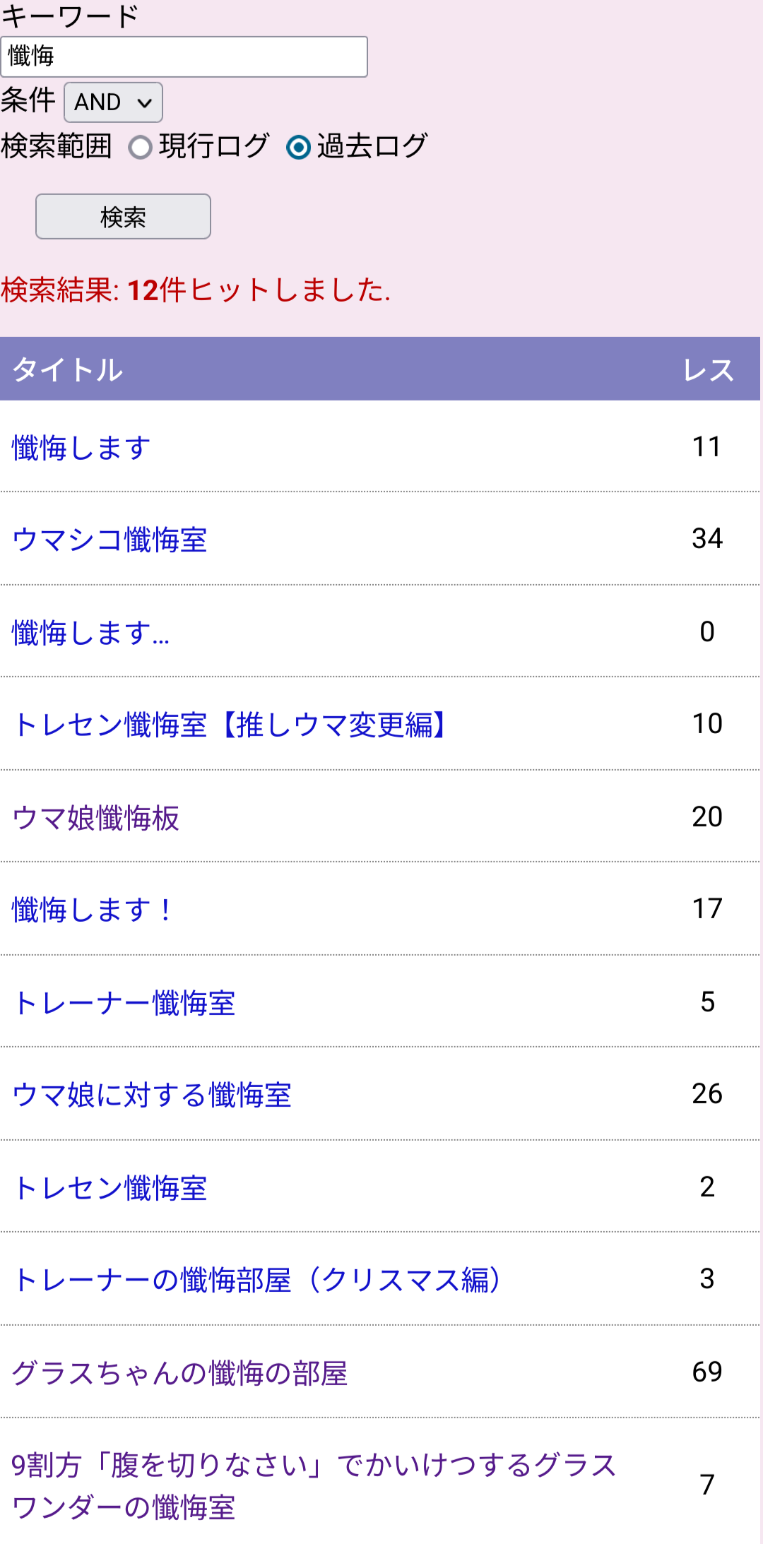Open the 懺悔します… thread with 0 replies
Screen dimensions: 763x1544
click(x=90, y=633)
